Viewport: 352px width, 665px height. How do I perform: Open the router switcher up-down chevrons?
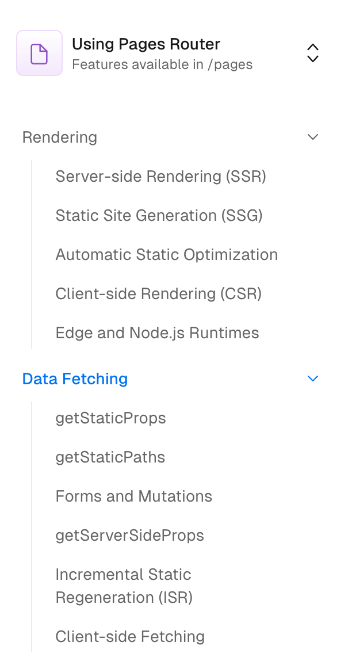click(x=312, y=53)
